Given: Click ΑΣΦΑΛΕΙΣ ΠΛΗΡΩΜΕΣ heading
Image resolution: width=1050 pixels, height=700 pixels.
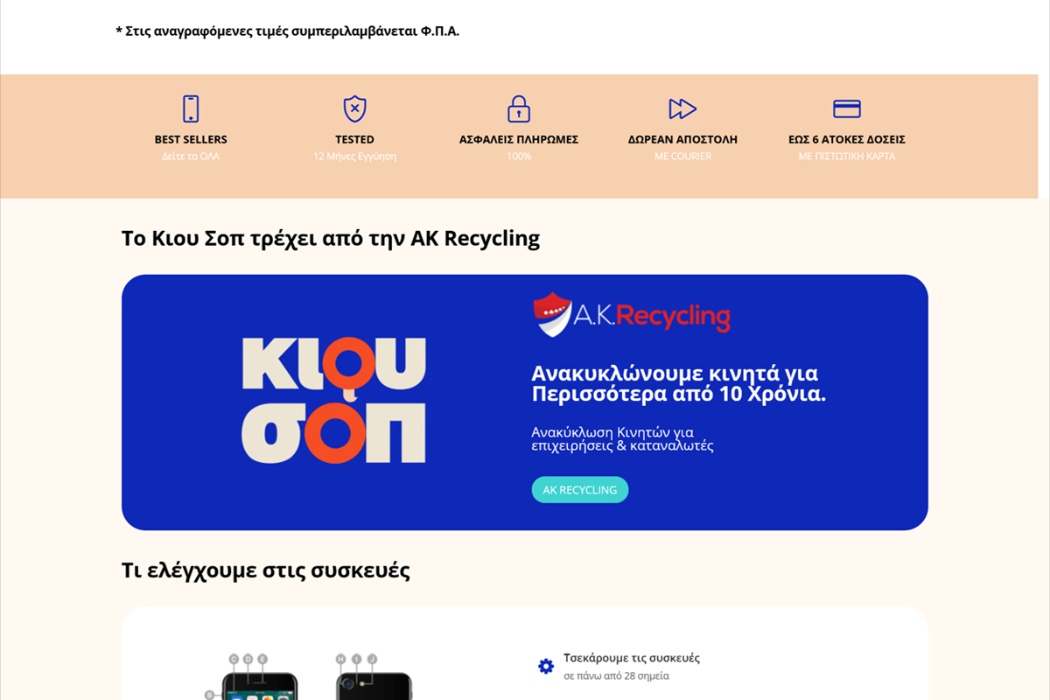Looking at the screenshot, I should click(519, 139).
